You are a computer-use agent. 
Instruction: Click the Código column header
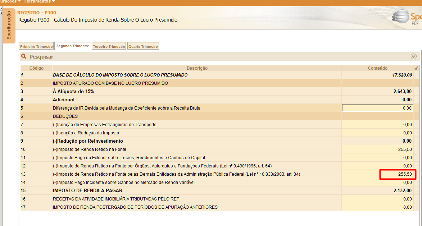[36, 68]
